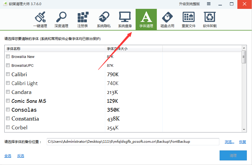Screen dimensions: 252x165
Task: Open the hamburger main menu
Action: click(x=209, y=4)
